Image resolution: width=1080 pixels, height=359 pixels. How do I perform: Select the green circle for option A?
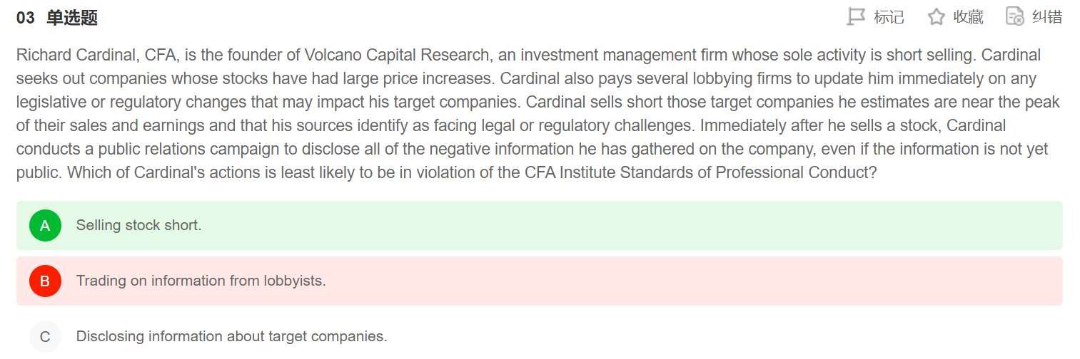click(45, 226)
